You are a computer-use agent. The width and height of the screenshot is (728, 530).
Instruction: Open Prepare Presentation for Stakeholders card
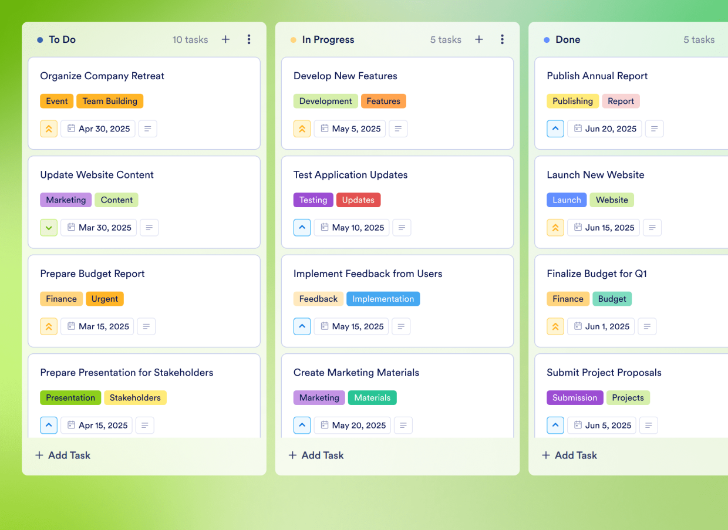[x=126, y=373]
